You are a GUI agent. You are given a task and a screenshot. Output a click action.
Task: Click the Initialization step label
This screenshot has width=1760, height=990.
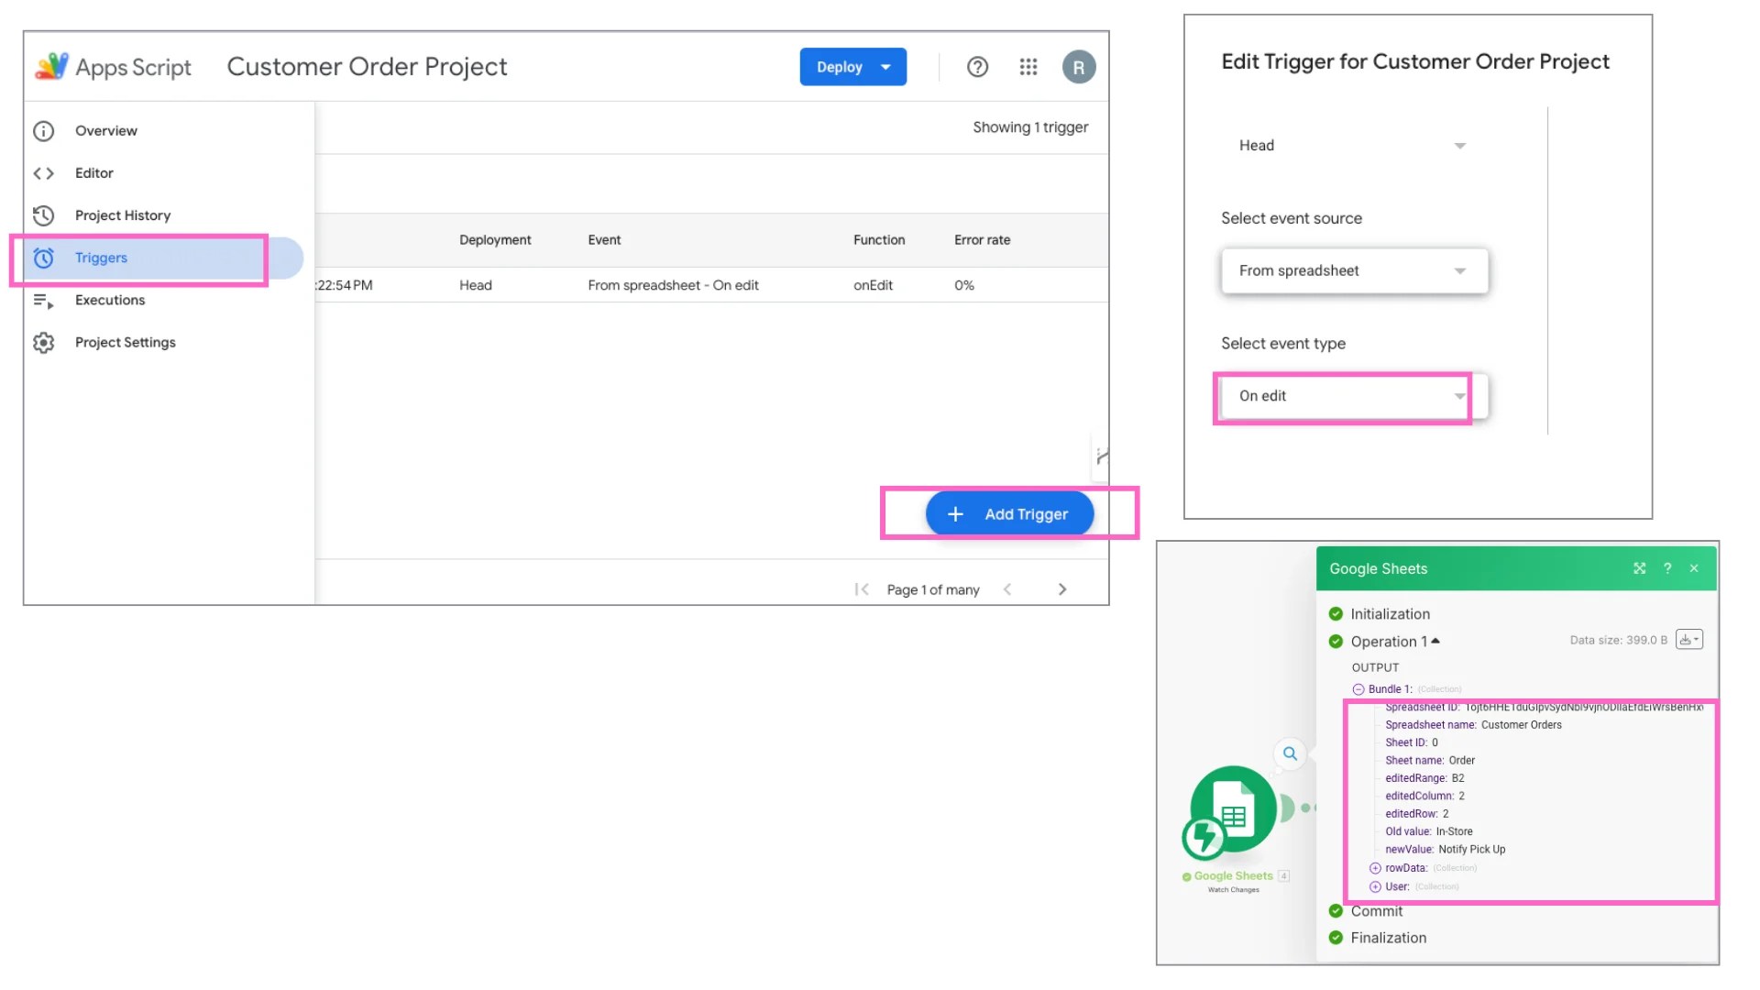1390,614
